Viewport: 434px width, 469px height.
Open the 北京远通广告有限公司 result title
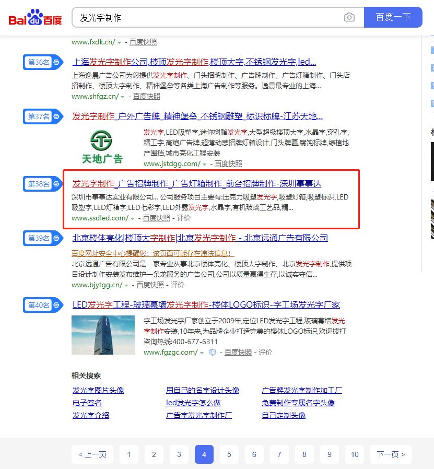pyautogui.click(x=200, y=238)
